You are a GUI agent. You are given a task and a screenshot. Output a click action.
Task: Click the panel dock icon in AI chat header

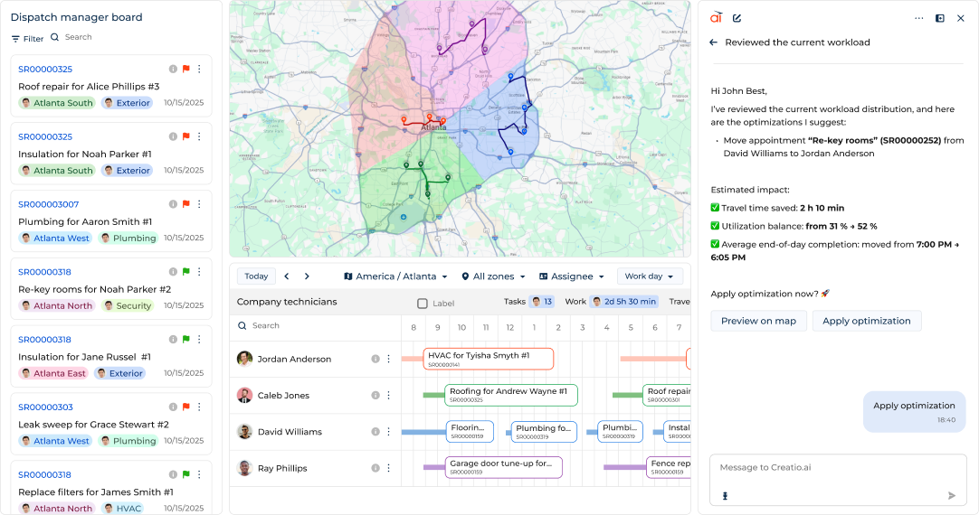pyautogui.click(x=940, y=18)
